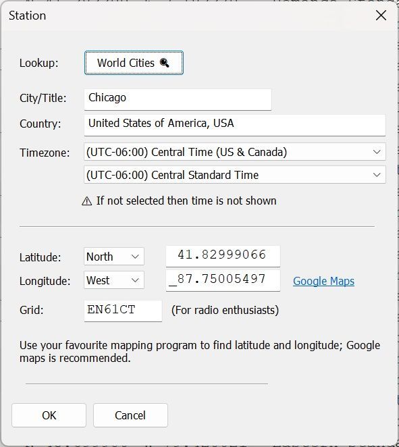Edit the City/Title field showing Chicago
Image resolution: width=399 pixels, height=447 pixels.
[178, 99]
